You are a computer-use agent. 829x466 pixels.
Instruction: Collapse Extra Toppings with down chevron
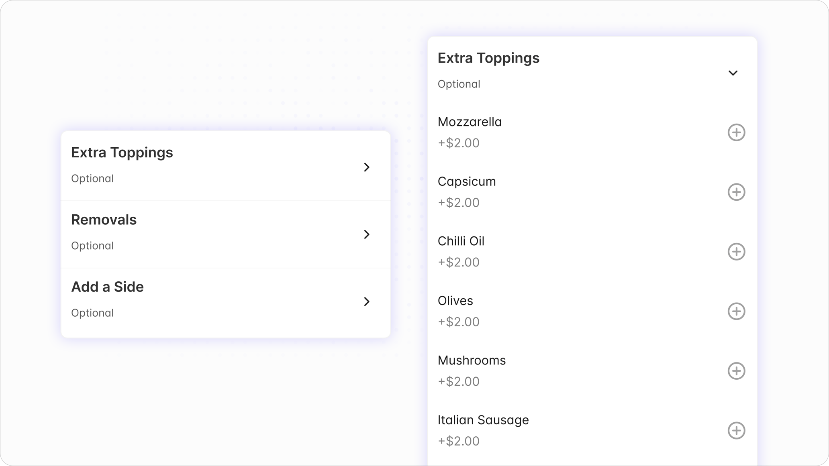click(x=733, y=73)
